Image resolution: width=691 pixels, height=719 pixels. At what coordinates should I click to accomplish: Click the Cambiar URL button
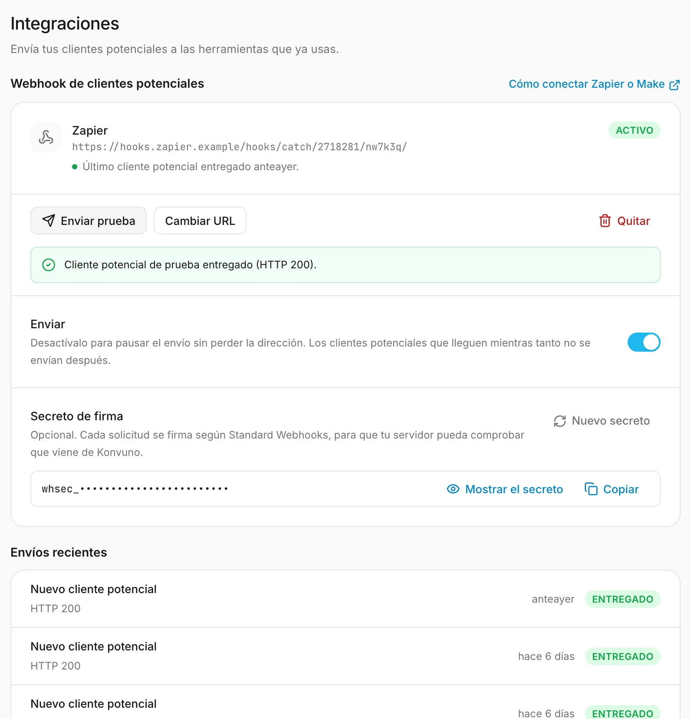coord(200,221)
